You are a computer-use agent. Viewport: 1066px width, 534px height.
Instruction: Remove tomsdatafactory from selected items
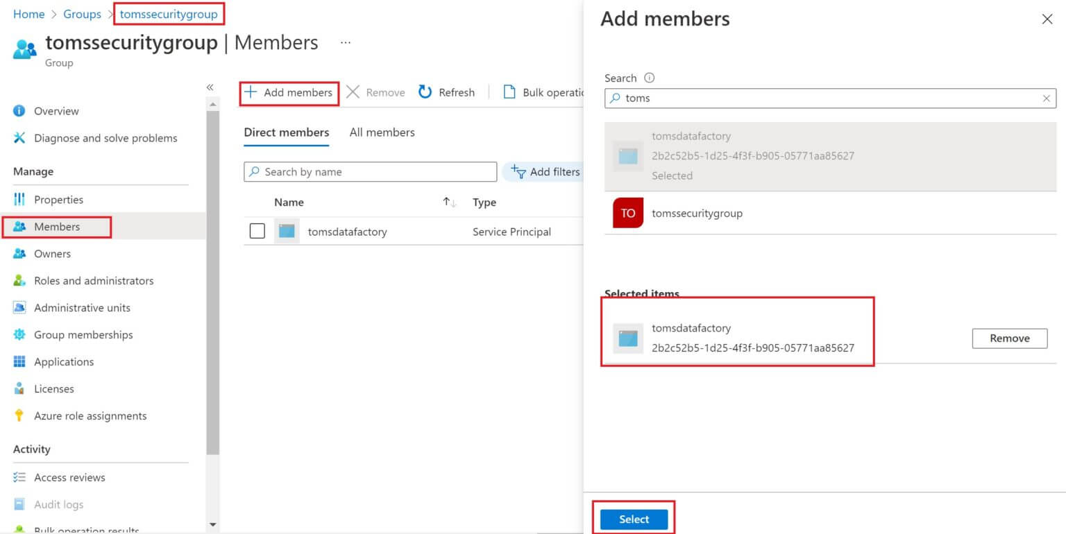[x=1009, y=338]
